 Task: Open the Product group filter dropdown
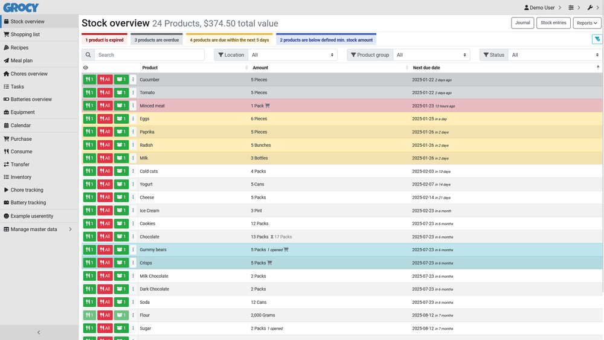coord(431,55)
